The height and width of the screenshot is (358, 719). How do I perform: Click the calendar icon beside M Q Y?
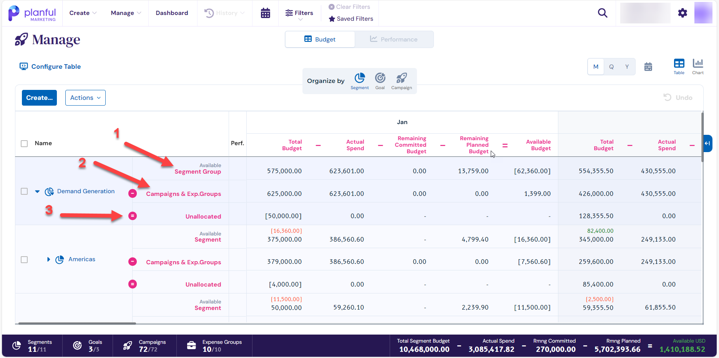click(x=648, y=67)
